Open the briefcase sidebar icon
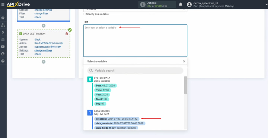This screenshot has width=268, height=138. (3, 40)
